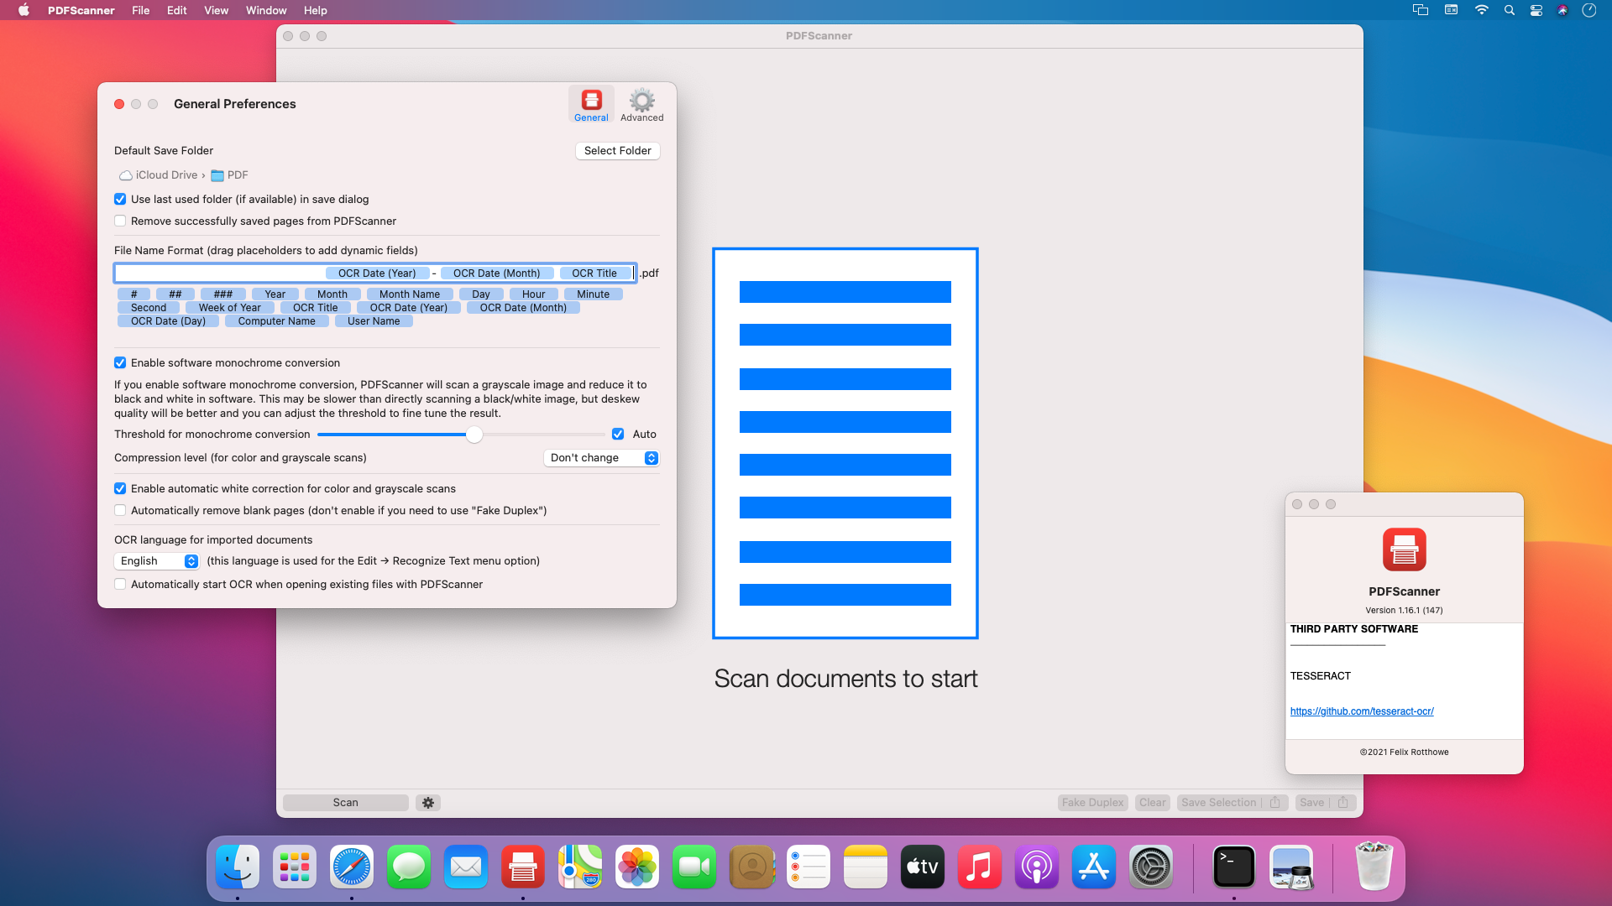Click the Save Selection button
This screenshot has width=1612, height=906.
click(x=1218, y=803)
